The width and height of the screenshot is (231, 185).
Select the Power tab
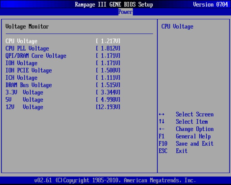125,12
